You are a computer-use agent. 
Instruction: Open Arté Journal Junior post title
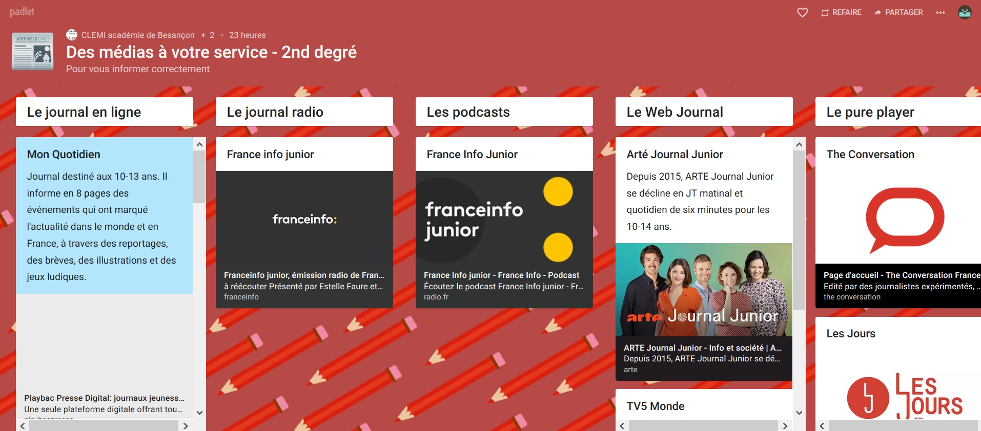click(x=675, y=154)
